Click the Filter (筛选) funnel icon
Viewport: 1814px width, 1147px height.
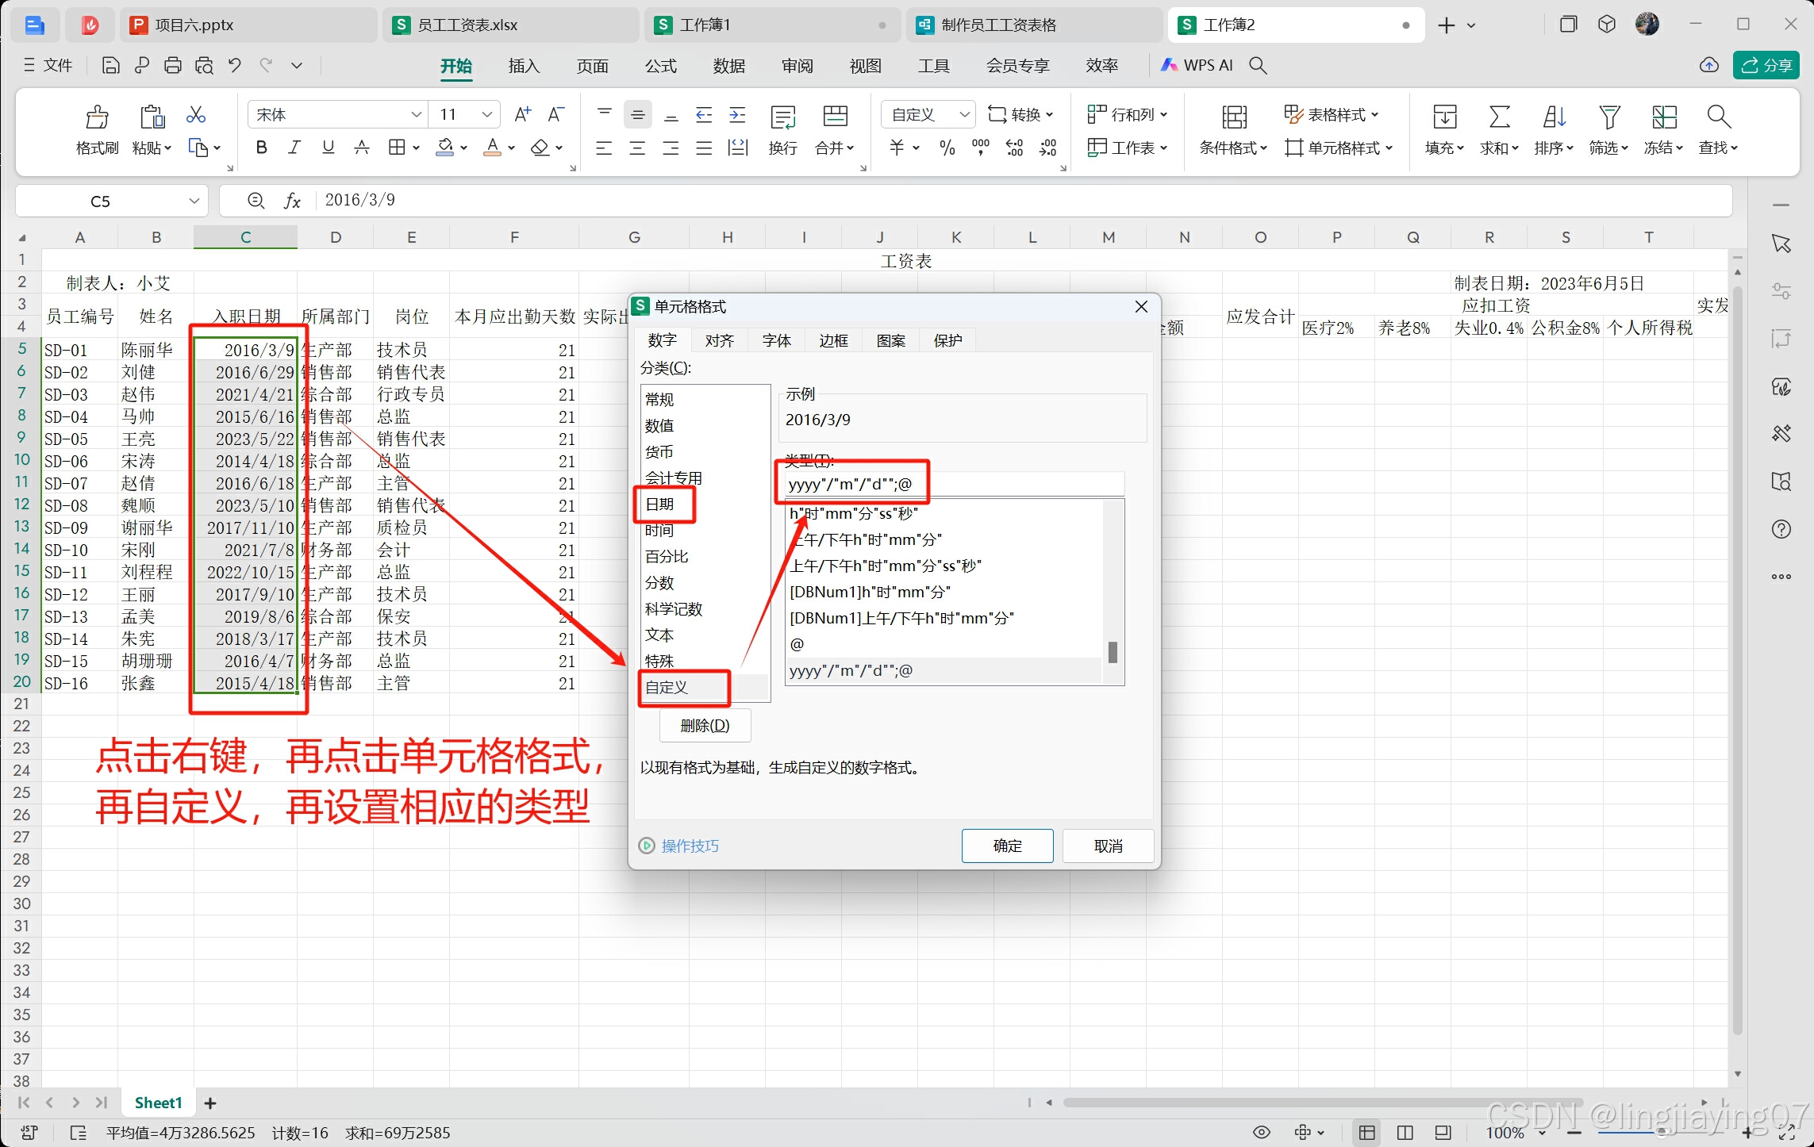(x=1608, y=117)
